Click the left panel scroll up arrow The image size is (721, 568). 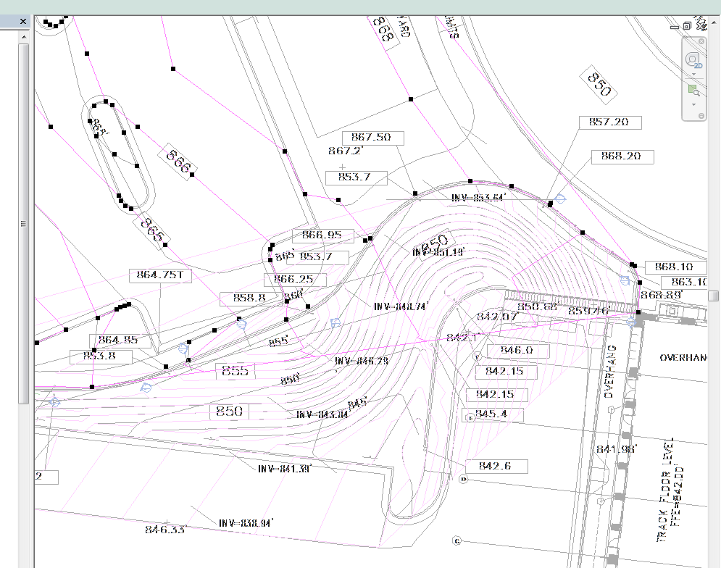tap(24, 36)
